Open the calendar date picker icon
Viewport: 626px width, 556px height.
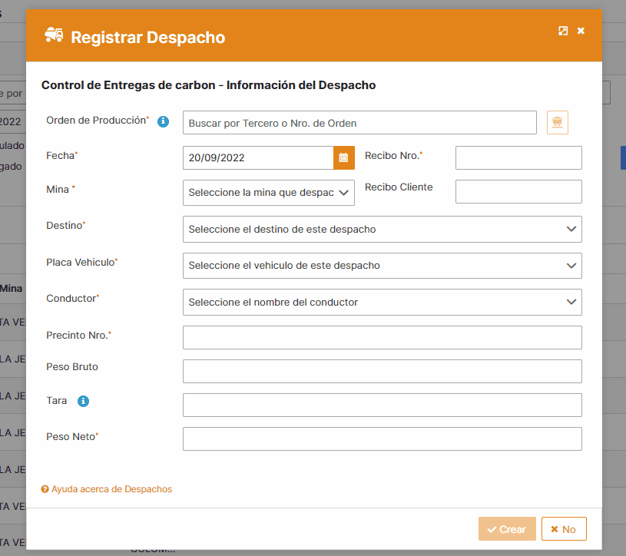(x=343, y=157)
